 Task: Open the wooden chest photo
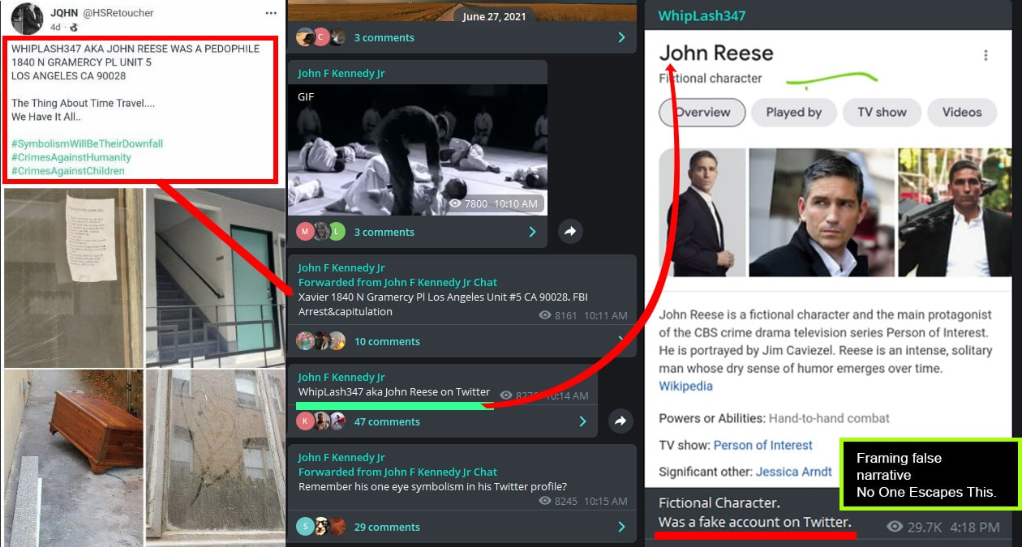[x=73, y=458]
